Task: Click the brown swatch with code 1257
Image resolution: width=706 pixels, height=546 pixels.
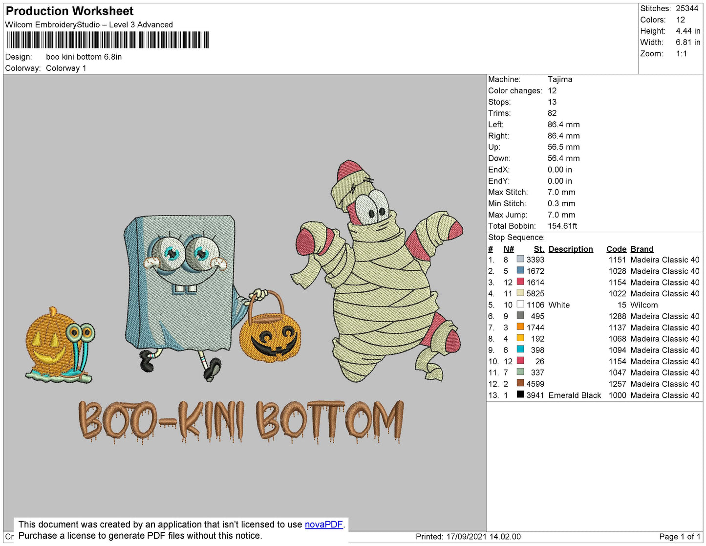Action: coord(520,384)
